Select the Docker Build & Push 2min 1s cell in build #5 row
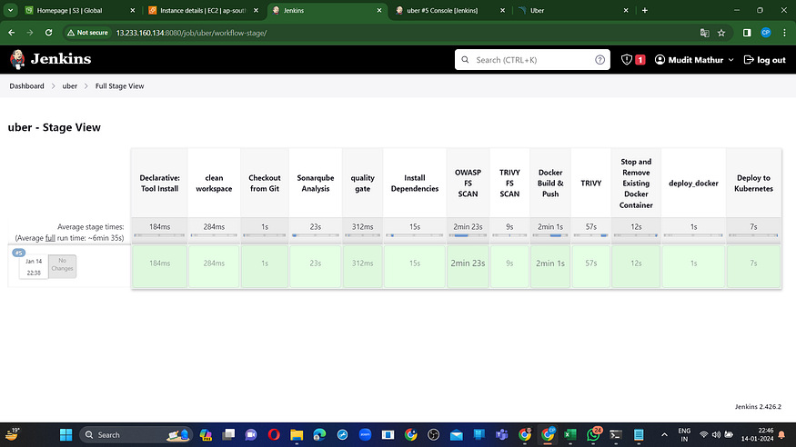The height and width of the screenshot is (447, 796). [x=550, y=266]
